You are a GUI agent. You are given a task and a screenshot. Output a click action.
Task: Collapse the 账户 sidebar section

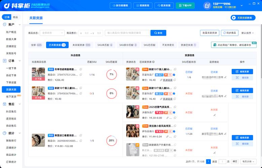point(20,25)
